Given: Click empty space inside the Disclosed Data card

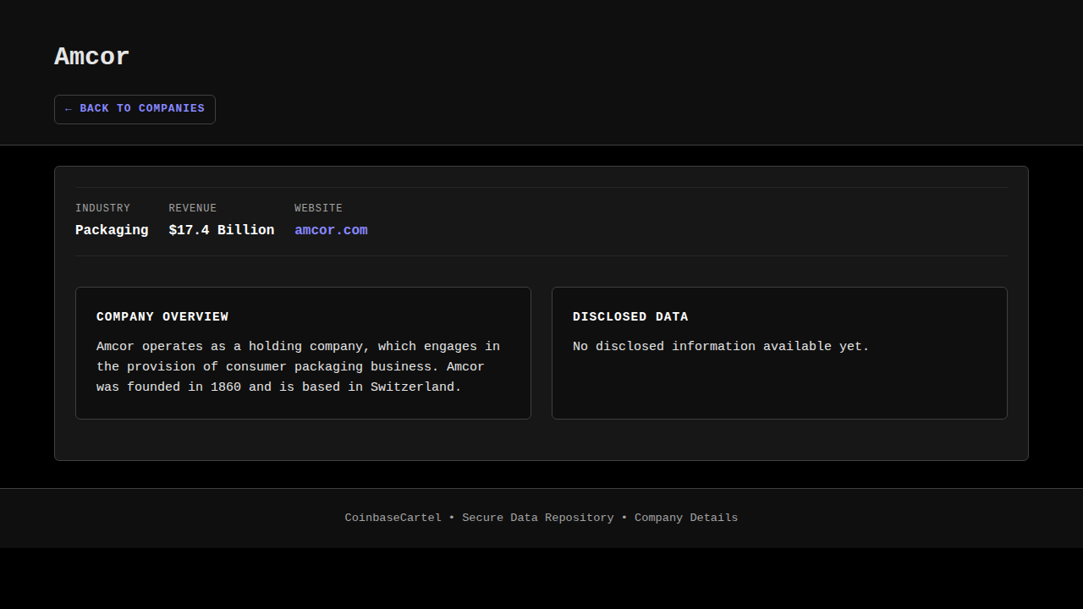Looking at the screenshot, I should pos(778,389).
